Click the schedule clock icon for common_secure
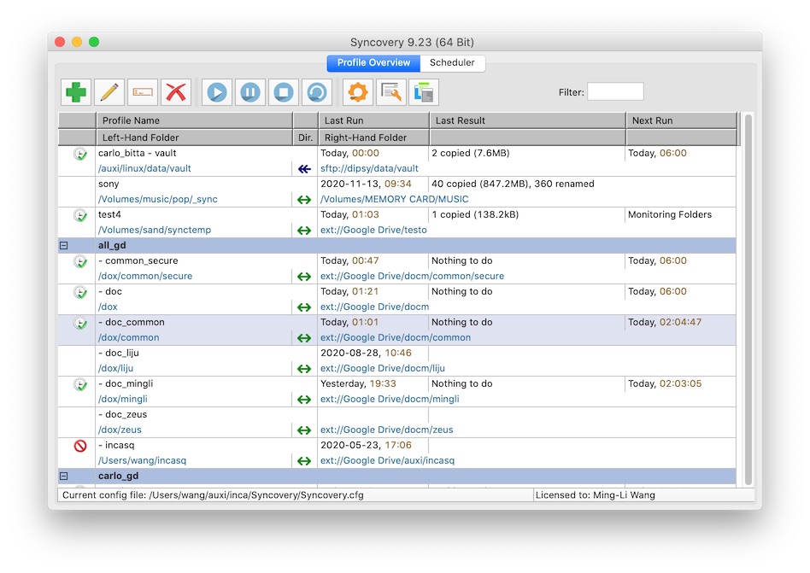Image resolution: width=810 pixels, height=573 pixels. tap(80, 261)
